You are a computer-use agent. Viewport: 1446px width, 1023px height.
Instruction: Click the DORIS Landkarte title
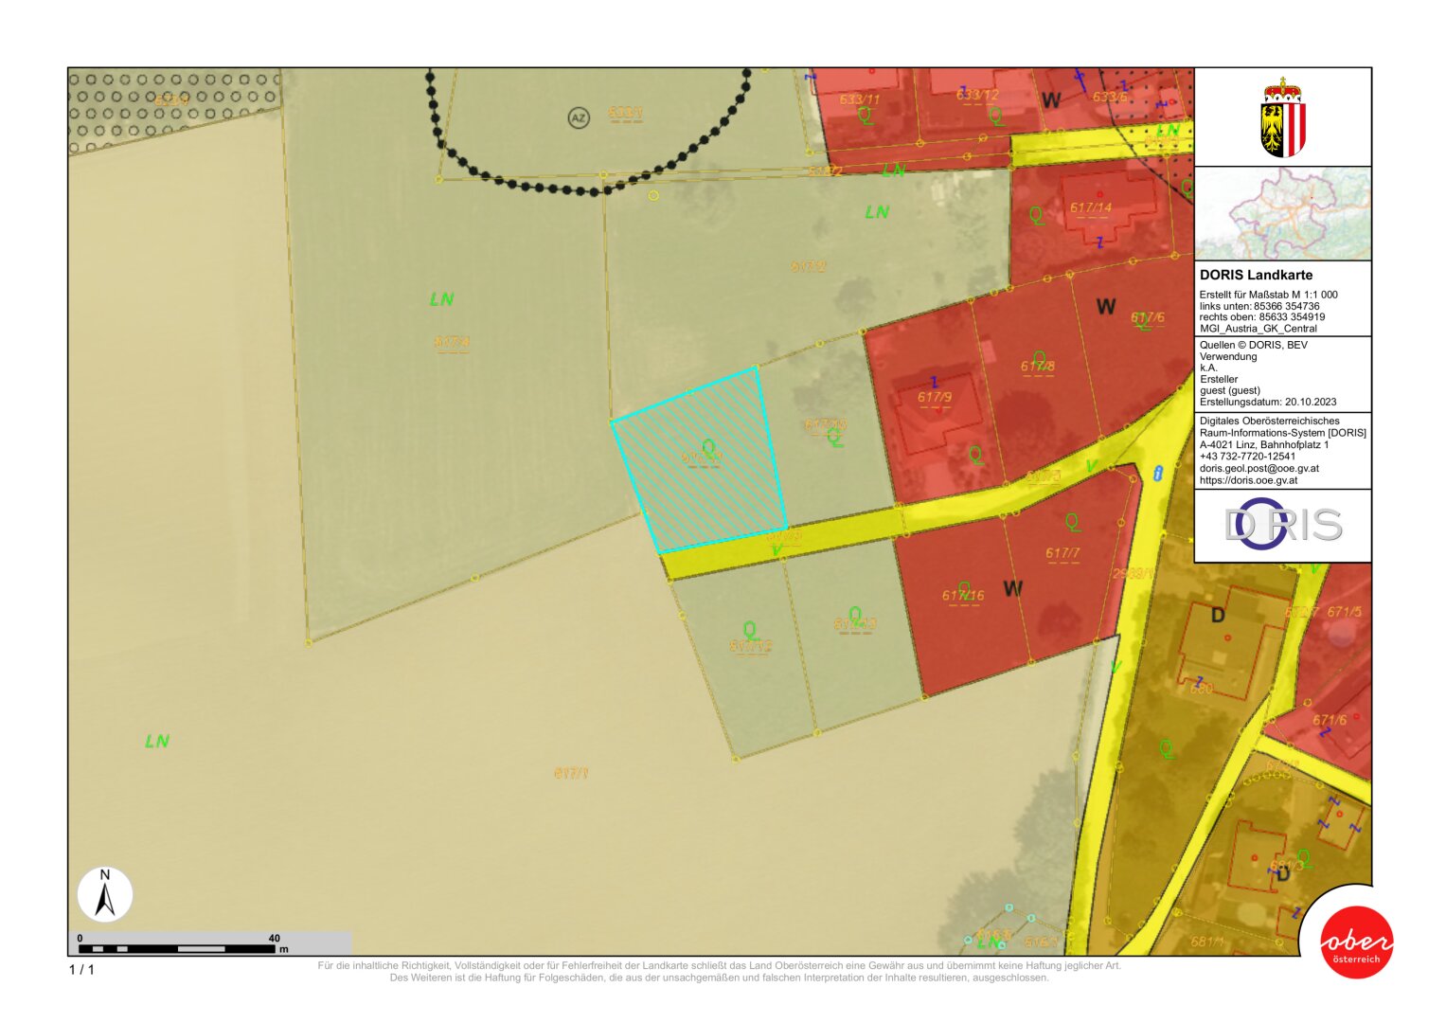pos(1256,275)
